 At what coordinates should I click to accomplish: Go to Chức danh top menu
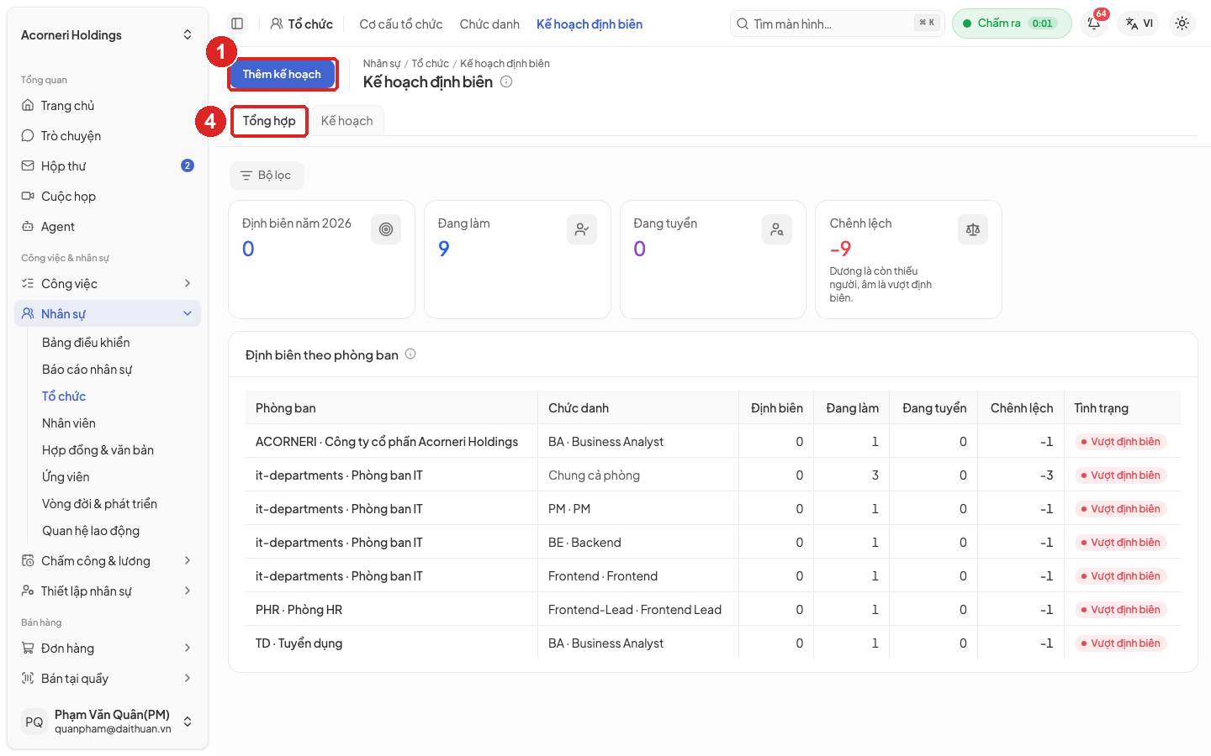(489, 24)
